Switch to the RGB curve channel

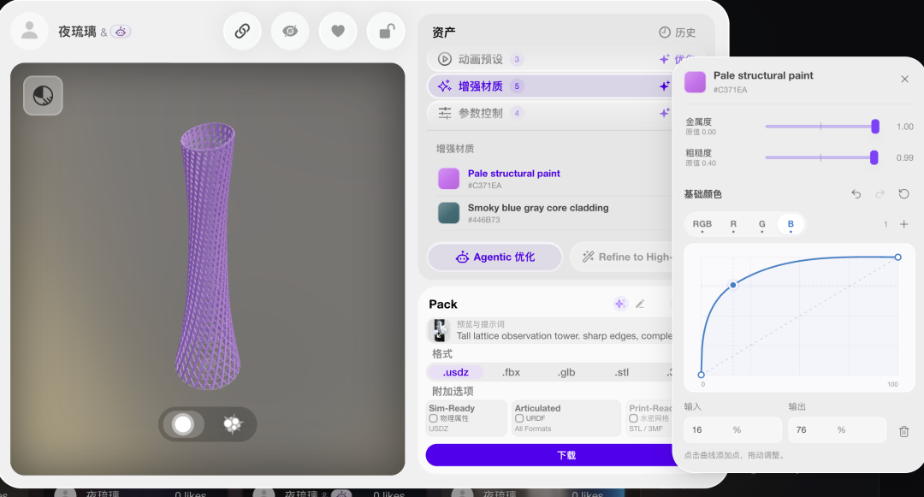pyautogui.click(x=702, y=224)
